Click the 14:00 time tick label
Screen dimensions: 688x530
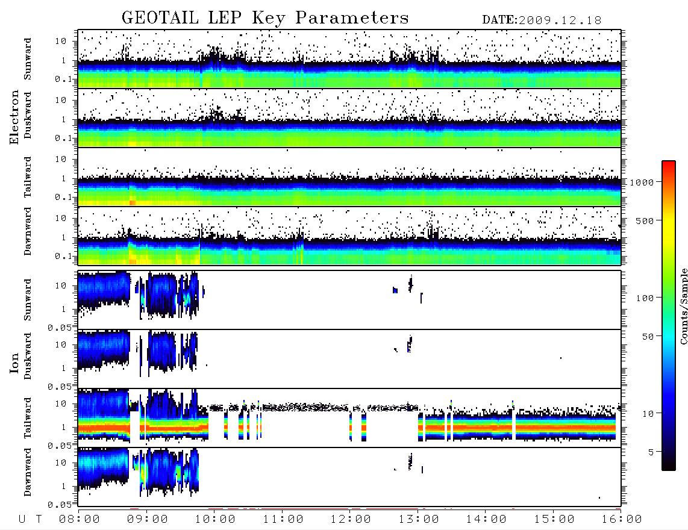(x=486, y=520)
